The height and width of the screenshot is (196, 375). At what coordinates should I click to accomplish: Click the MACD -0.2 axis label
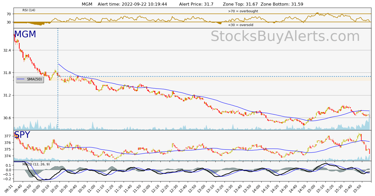(7, 179)
